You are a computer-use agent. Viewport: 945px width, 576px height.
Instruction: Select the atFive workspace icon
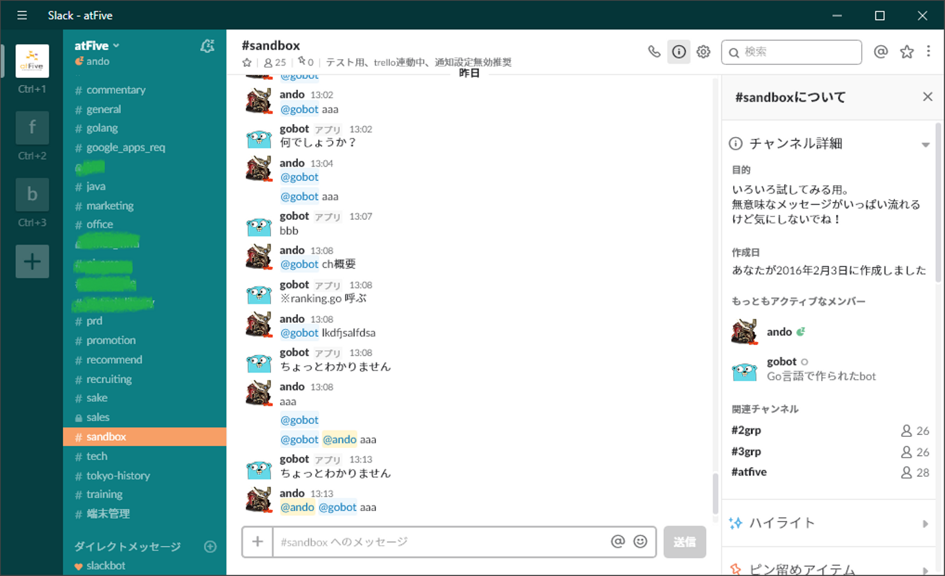32,61
